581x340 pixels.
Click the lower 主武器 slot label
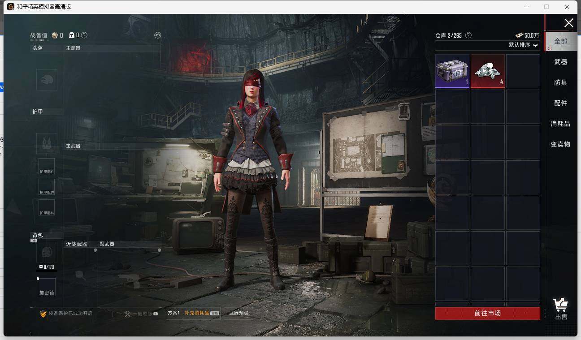pyautogui.click(x=73, y=146)
